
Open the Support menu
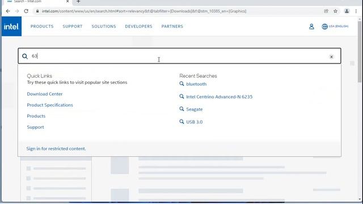coord(73,27)
